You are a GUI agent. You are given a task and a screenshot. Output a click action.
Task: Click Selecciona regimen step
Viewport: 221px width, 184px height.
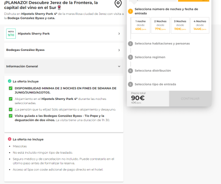point(150,57)
